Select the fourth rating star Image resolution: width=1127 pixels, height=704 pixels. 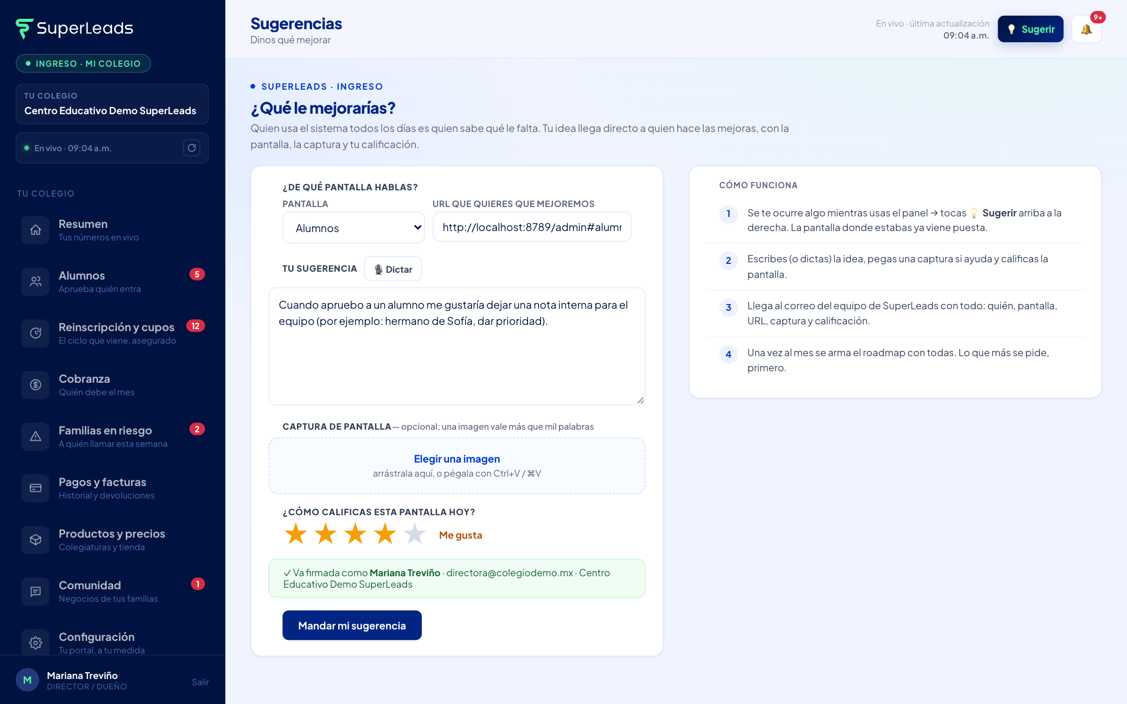385,534
